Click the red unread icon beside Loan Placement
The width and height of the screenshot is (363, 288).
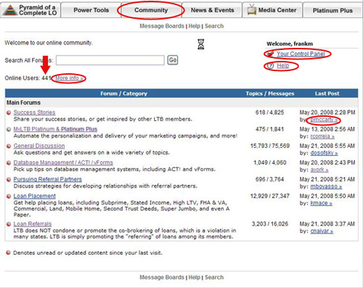click(9, 196)
